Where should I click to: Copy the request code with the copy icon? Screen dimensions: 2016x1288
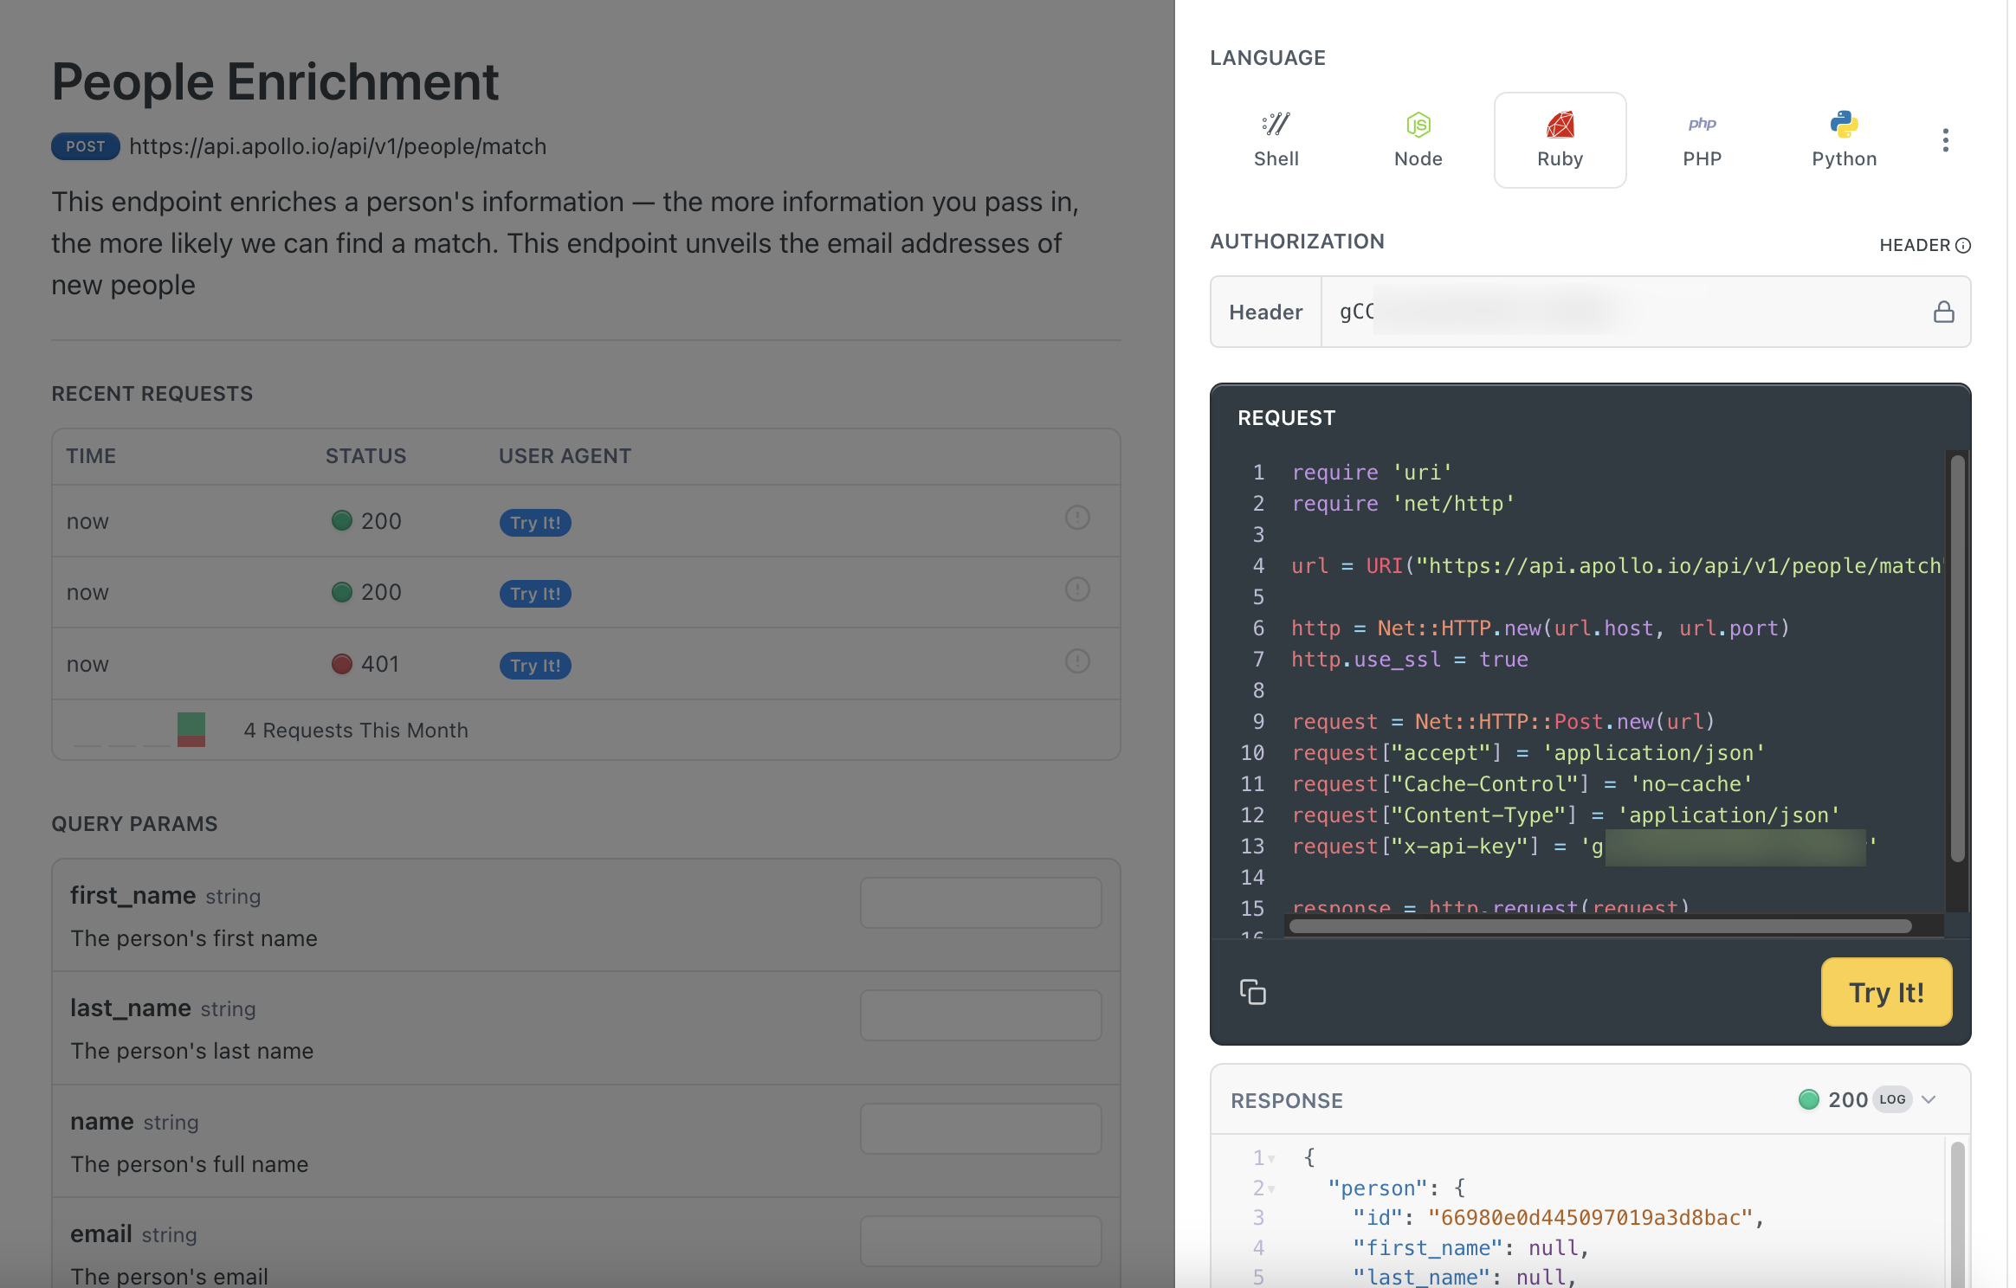tap(1252, 992)
